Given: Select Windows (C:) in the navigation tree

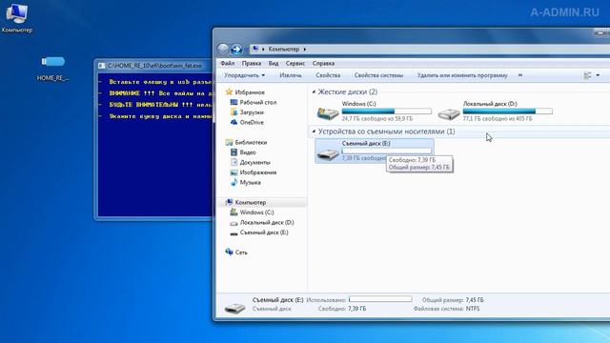Looking at the screenshot, I should (x=256, y=212).
